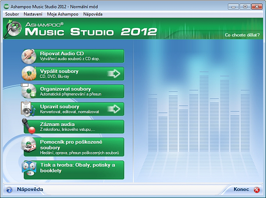The width and height of the screenshot is (266, 198).
Task: Click the disc icon for Organizovat soubory
Action: (x=29, y=91)
